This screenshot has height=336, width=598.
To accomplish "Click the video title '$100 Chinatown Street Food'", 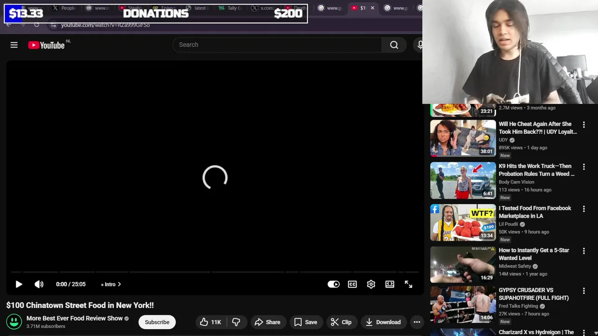I will pos(80,305).
